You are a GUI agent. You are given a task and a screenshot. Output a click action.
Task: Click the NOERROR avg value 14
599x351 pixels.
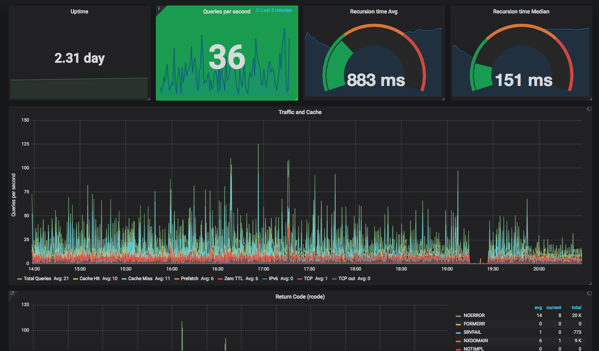click(x=539, y=315)
